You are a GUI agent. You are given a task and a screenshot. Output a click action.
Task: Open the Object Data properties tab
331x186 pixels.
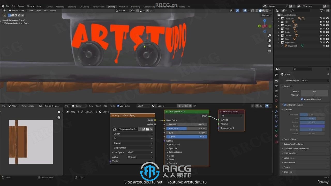[x=276, y=131]
